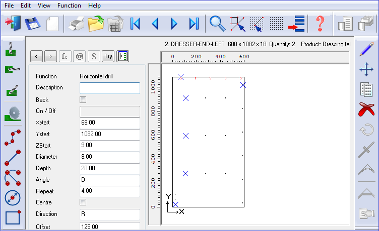The image size is (379, 231).
Task: Open folder with green arrow icon
Action: [x=96, y=24]
